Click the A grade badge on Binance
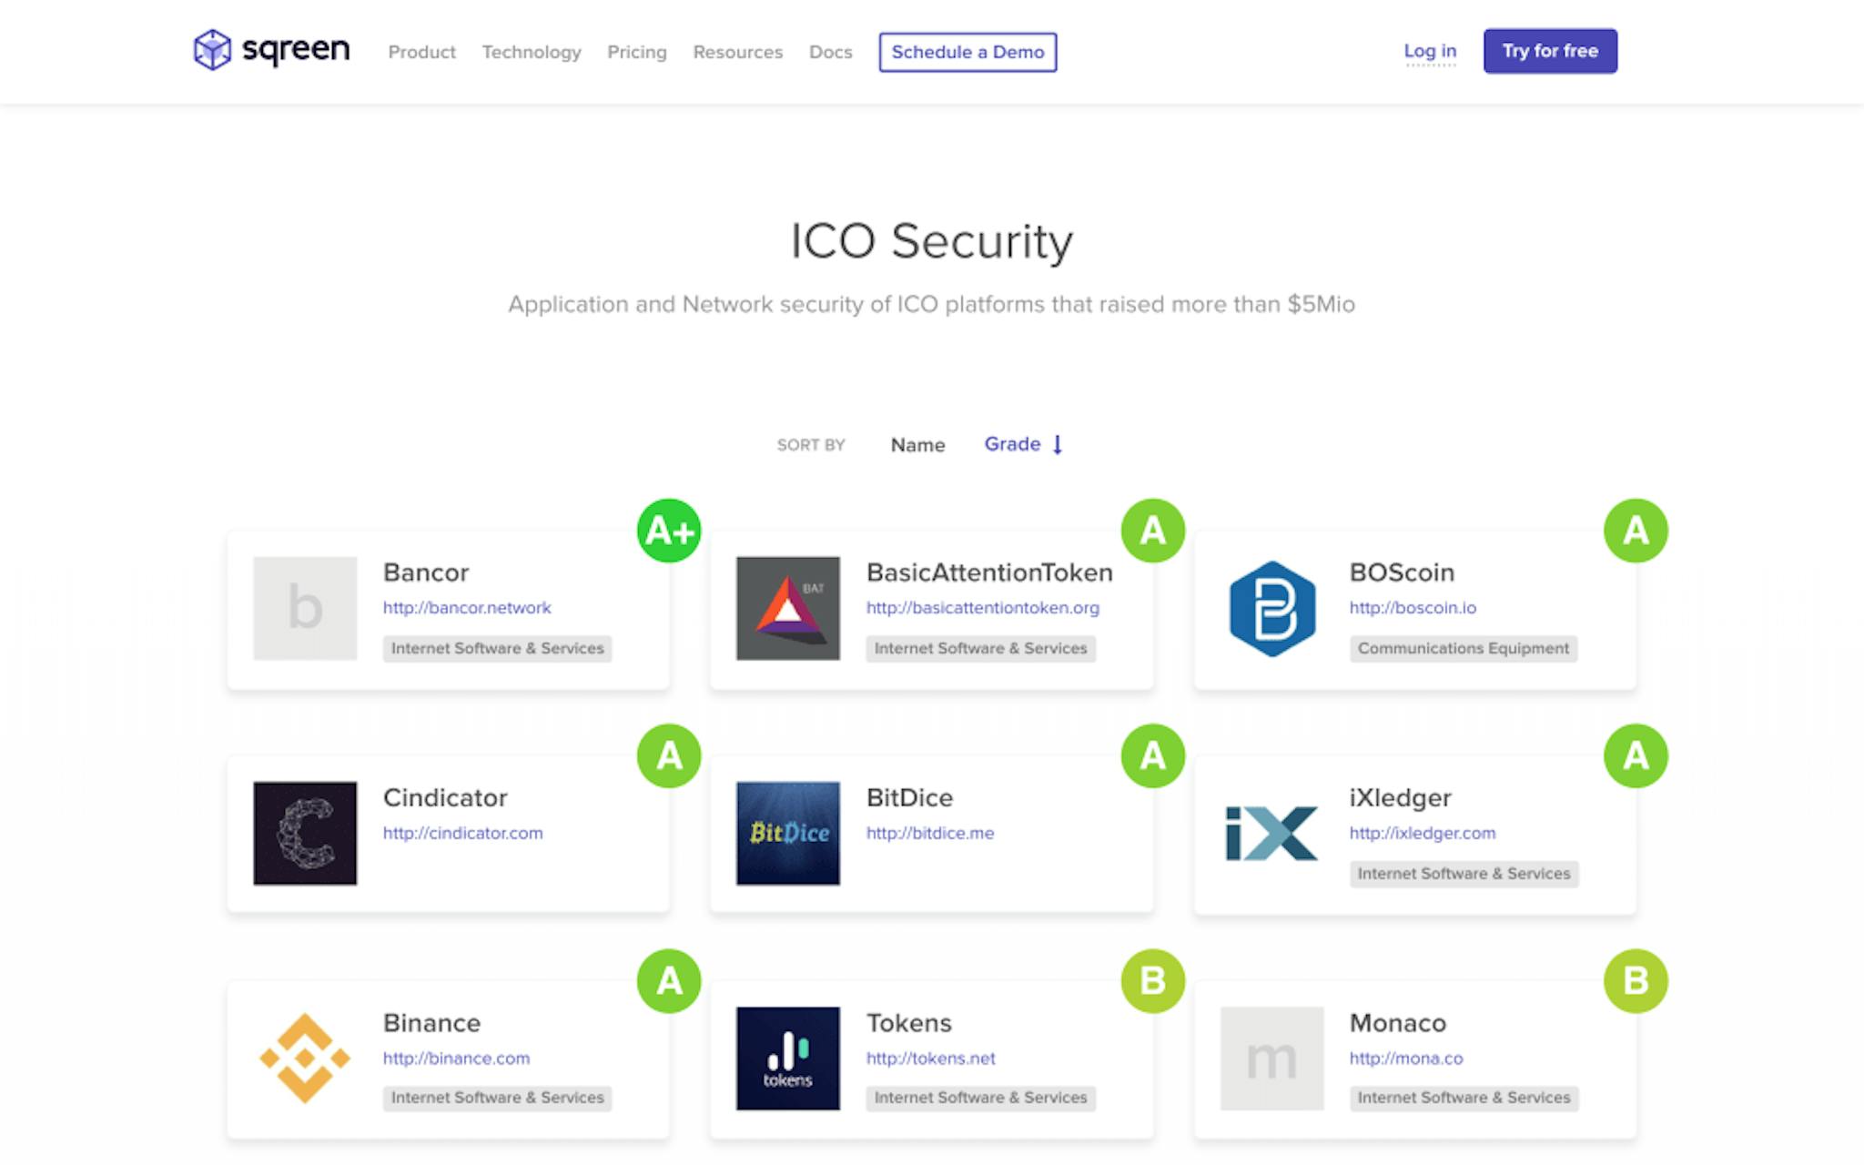Viewport: 1864px width, 1165px height. pyautogui.click(x=669, y=981)
